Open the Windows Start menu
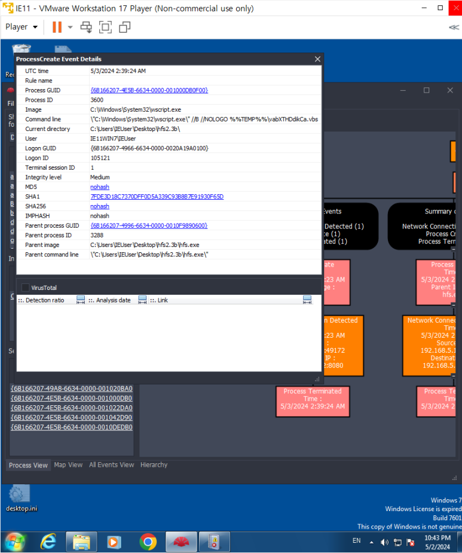462x553 pixels. [14, 542]
